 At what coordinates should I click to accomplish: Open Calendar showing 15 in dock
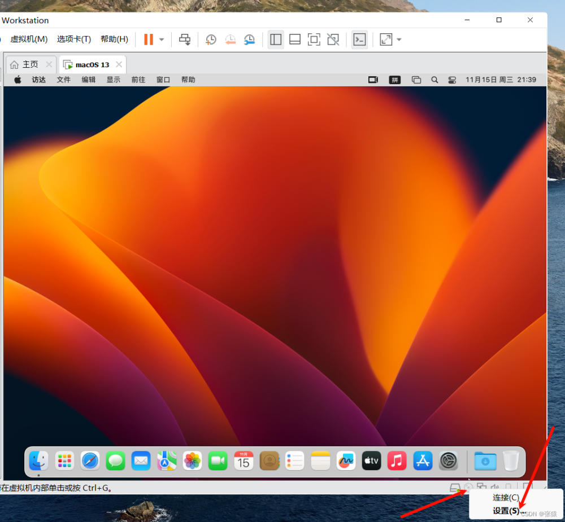pos(244,461)
